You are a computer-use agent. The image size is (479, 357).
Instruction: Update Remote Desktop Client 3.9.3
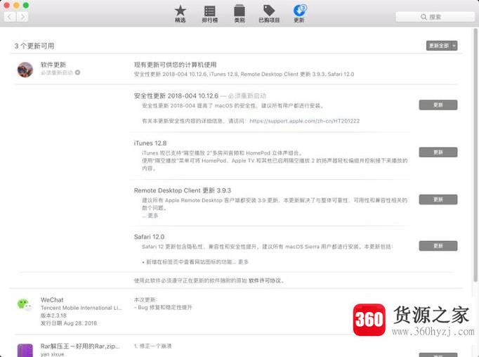pyautogui.click(x=438, y=200)
